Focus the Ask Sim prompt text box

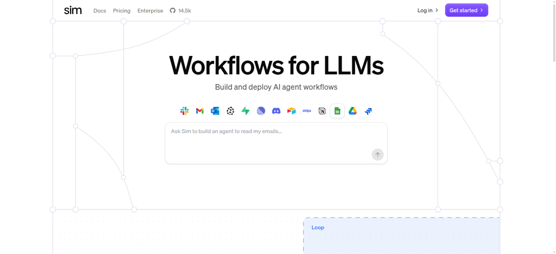pyautogui.click(x=276, y=143)
